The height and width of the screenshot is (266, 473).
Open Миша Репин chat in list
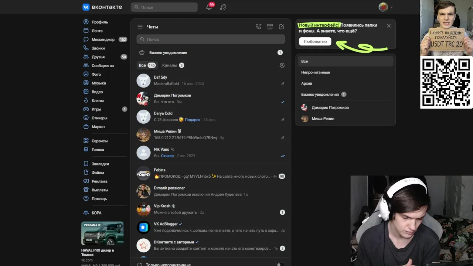(211, 134)
